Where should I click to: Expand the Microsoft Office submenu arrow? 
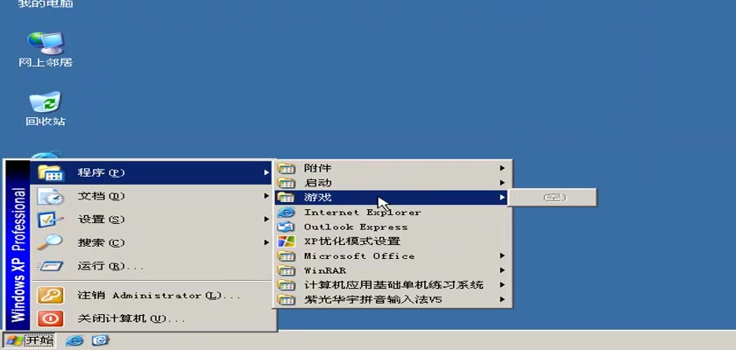click(502, 255)
